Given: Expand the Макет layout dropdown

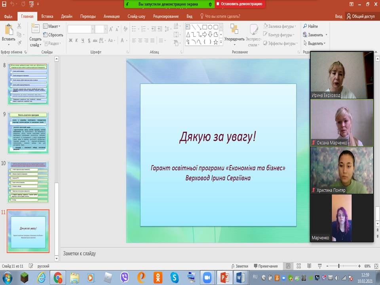Looking at the screenshot, I should (x=54, y=26).
